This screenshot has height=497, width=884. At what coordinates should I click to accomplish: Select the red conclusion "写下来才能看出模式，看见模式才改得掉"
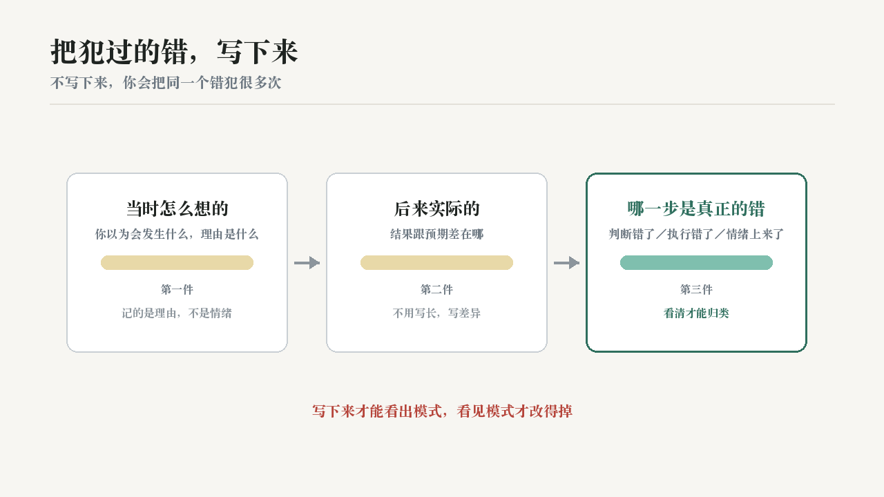tap(442, 411)
